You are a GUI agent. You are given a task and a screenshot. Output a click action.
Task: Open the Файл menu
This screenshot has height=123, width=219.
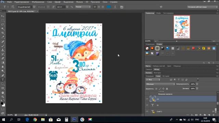[9, 2]
